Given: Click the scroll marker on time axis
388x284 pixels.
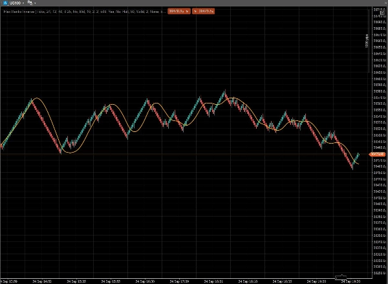Looking at the screenshot, I should coord(341,277).
